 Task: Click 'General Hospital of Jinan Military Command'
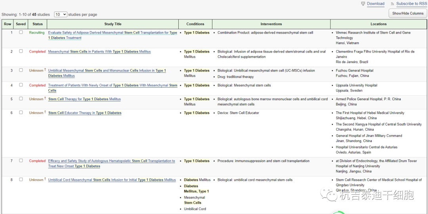pyautogui.click(x=369, y=136)
